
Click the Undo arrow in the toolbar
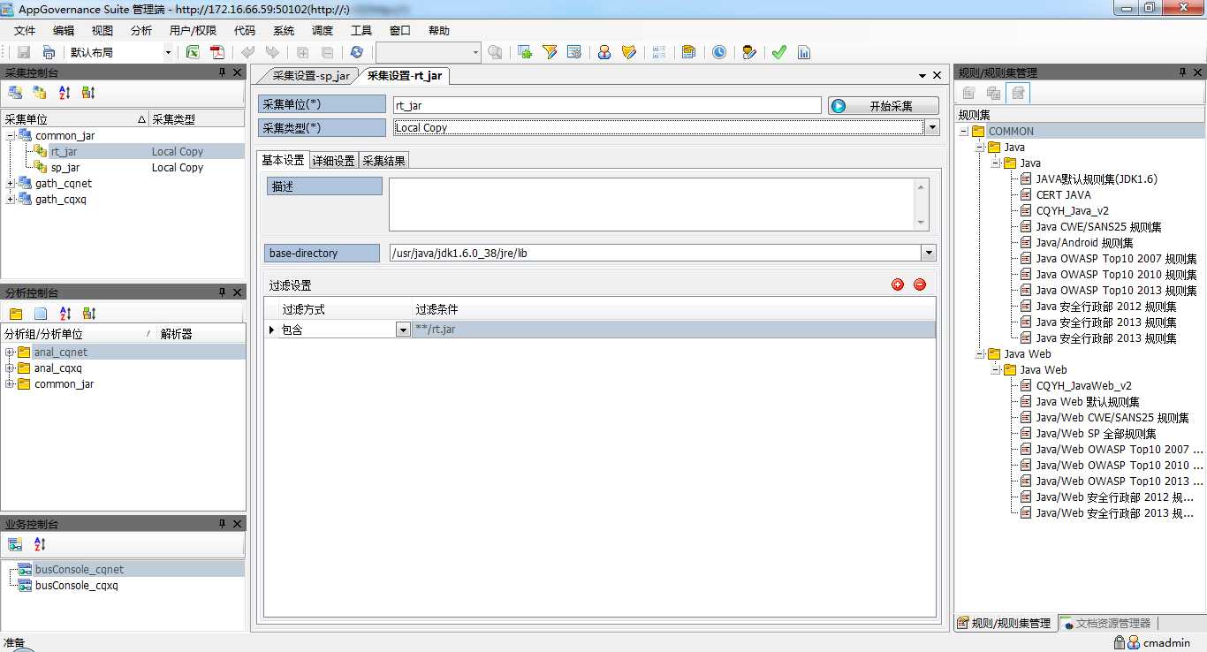(248, 53)
